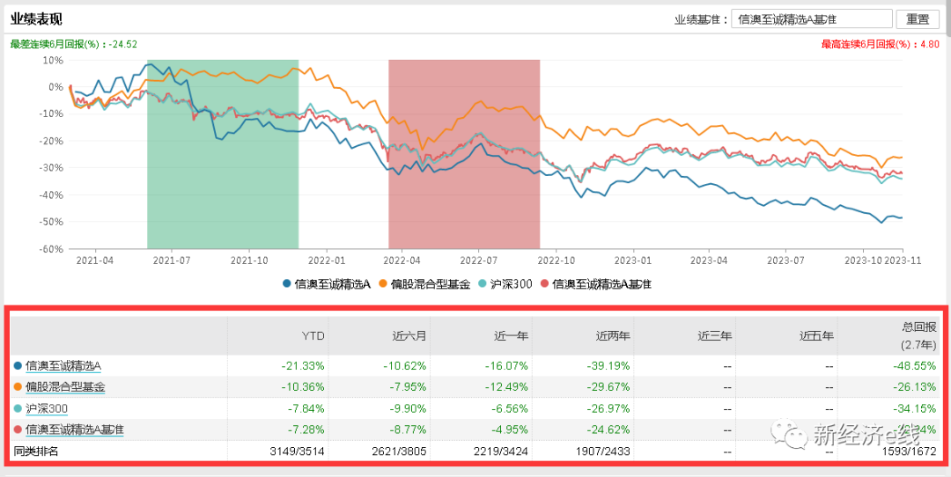Click the 业绩基准 benchmark input field
The height and width of the screenshot is (477, 951).
811,19
